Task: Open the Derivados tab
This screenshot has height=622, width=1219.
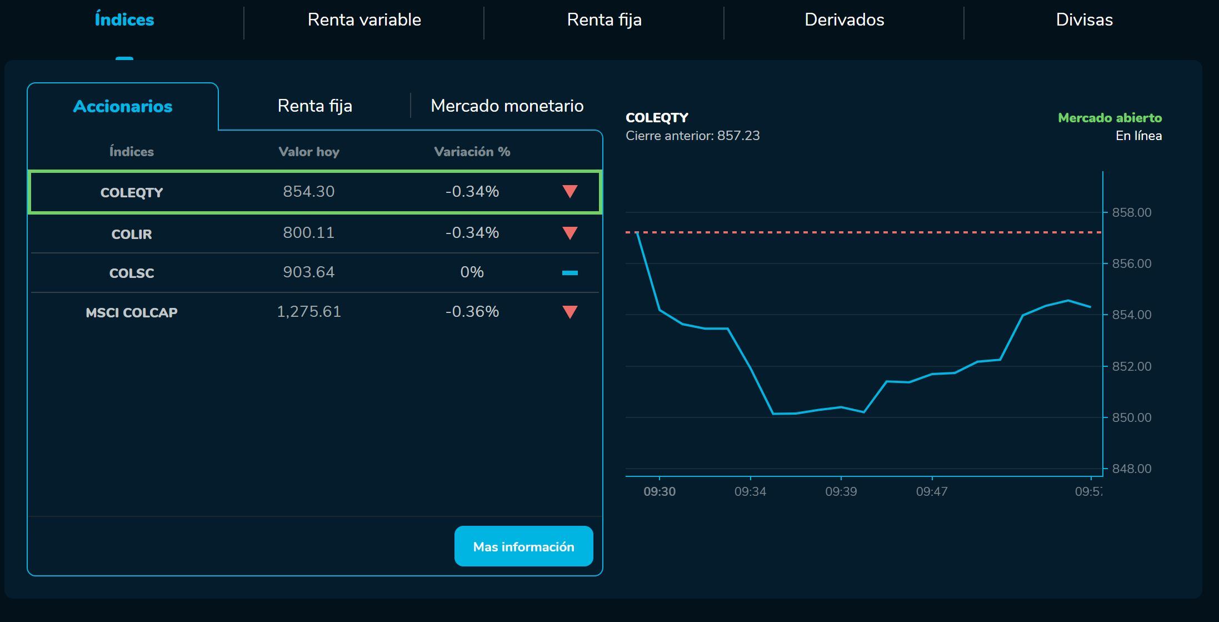Action: 844,19
